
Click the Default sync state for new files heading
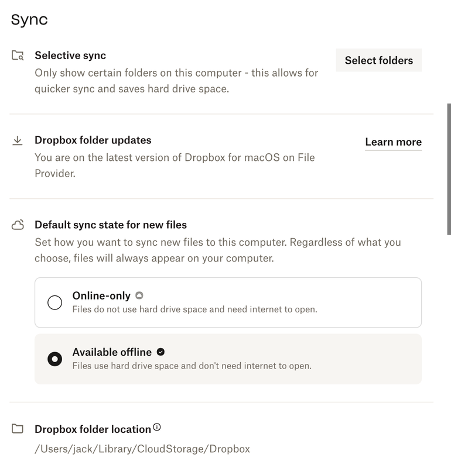click(111, 225)
